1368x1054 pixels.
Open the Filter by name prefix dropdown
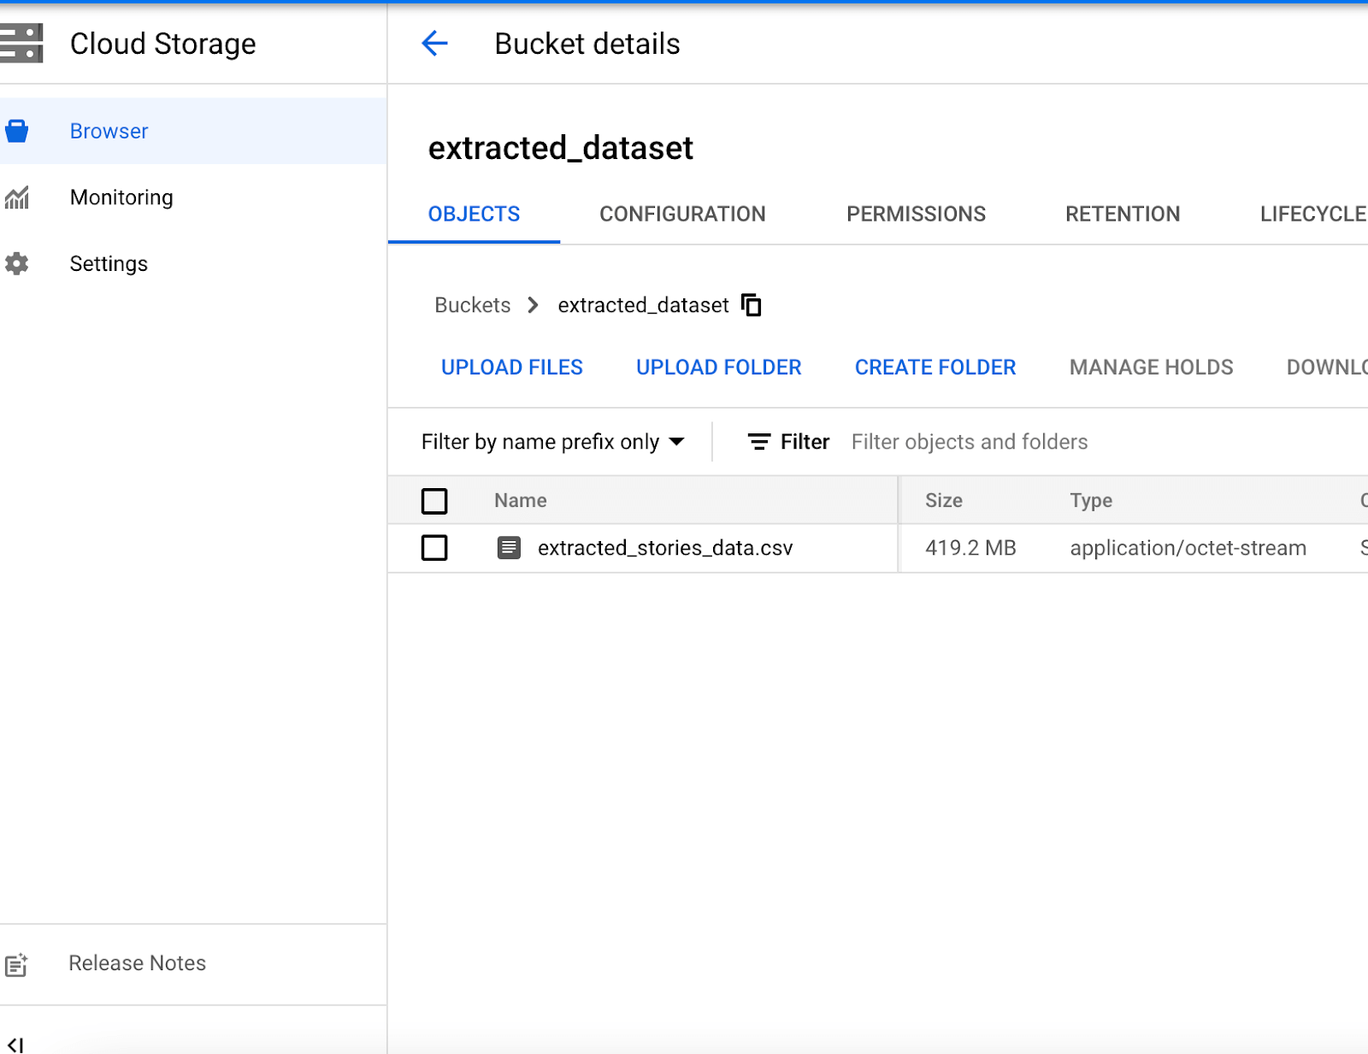coord(553,442)
